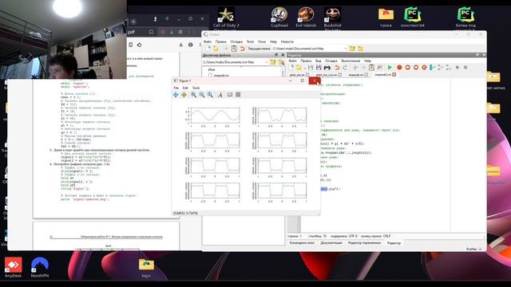Close the file browser panel
511x287 pixels.
tap(283, 55)
